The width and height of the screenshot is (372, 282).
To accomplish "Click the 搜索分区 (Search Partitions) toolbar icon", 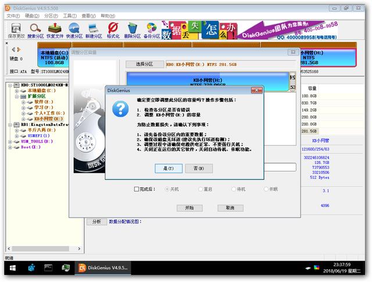I will click(x=35, y=29).
